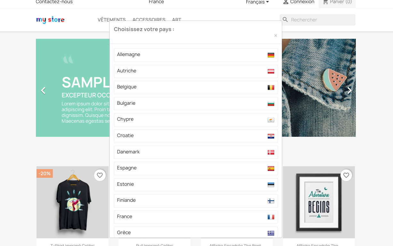This screenshot has height=246, width=393.
Task: Select Espagne as your country
Action: 196,168
